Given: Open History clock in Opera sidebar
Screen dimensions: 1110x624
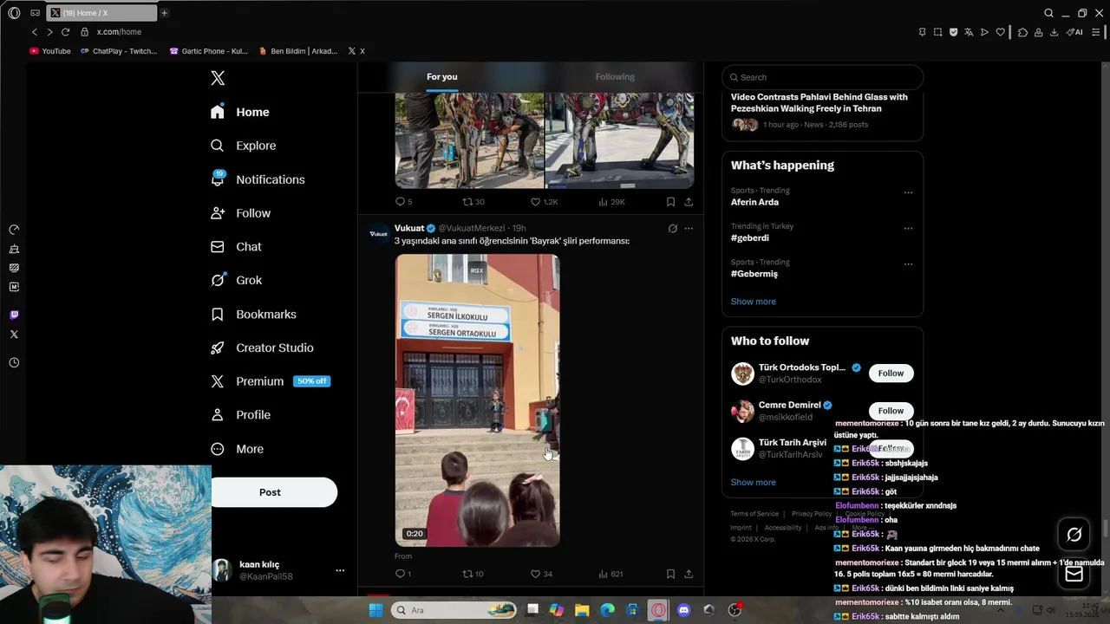Looking at the screenshot, I should click(14, 362).
